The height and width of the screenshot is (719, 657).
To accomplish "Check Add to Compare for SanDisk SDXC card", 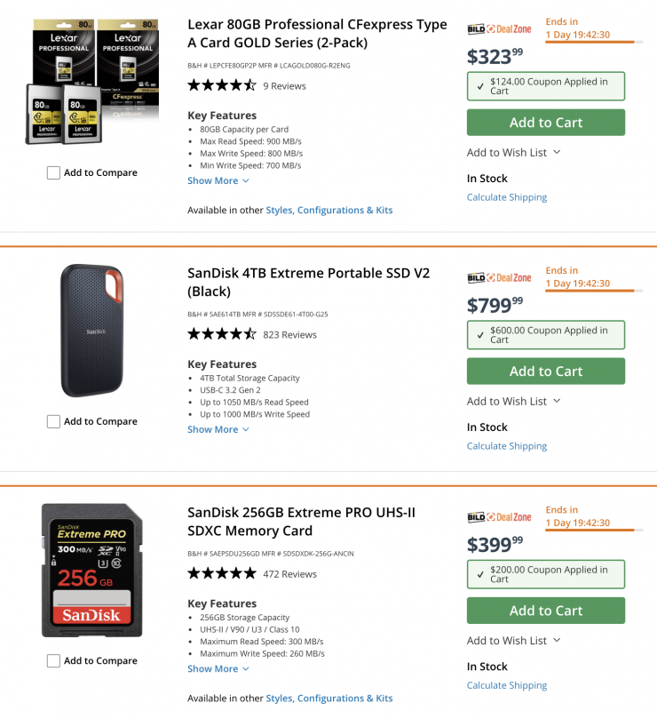I will pyautogui.click(x=54, y=661).
